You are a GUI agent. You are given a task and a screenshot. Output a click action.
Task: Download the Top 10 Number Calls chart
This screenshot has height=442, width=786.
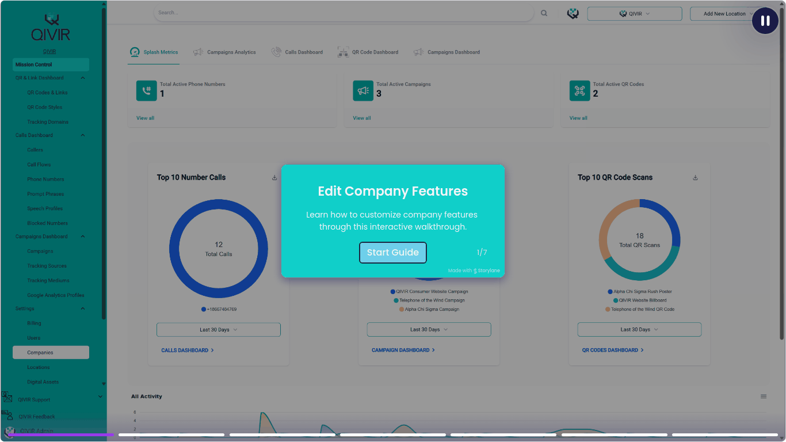point(274,178)
